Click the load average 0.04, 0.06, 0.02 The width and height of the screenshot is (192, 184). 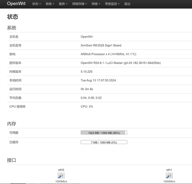coord(91,98)
